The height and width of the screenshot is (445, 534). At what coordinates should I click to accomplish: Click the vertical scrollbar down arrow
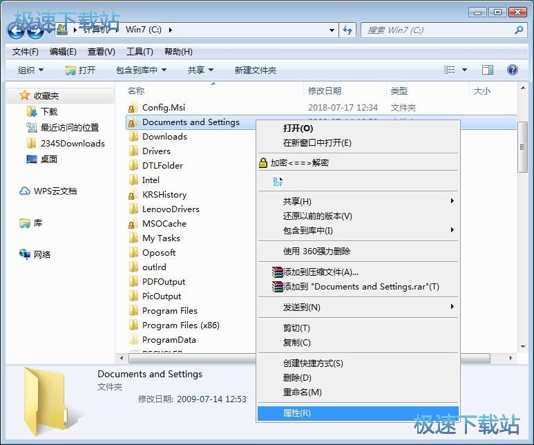point(523,346)
